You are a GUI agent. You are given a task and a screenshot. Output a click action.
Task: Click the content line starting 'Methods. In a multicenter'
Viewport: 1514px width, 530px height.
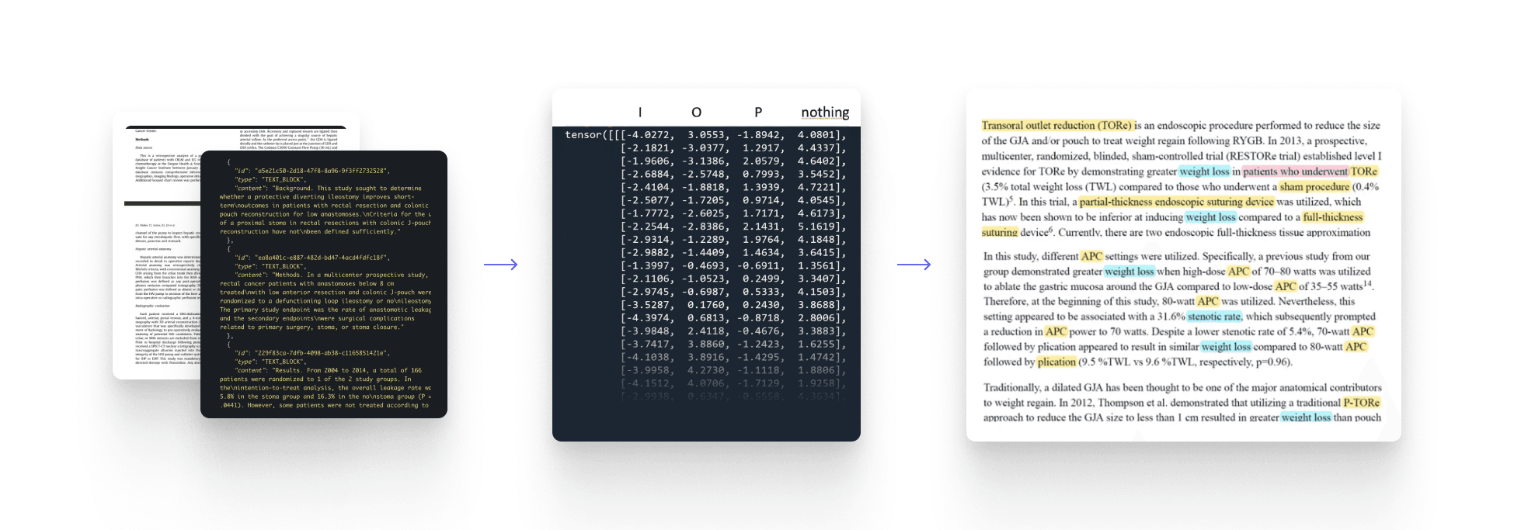click(331, 275)
